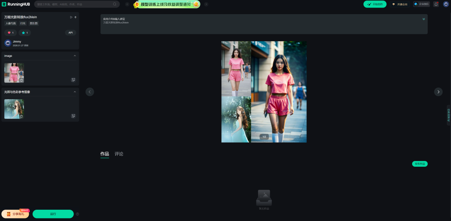Open the 开通会员 membership button

pos(400,4)
